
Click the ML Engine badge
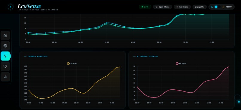coord(182,7)
